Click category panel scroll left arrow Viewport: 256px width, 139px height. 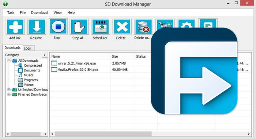click(x=8, y=134)
